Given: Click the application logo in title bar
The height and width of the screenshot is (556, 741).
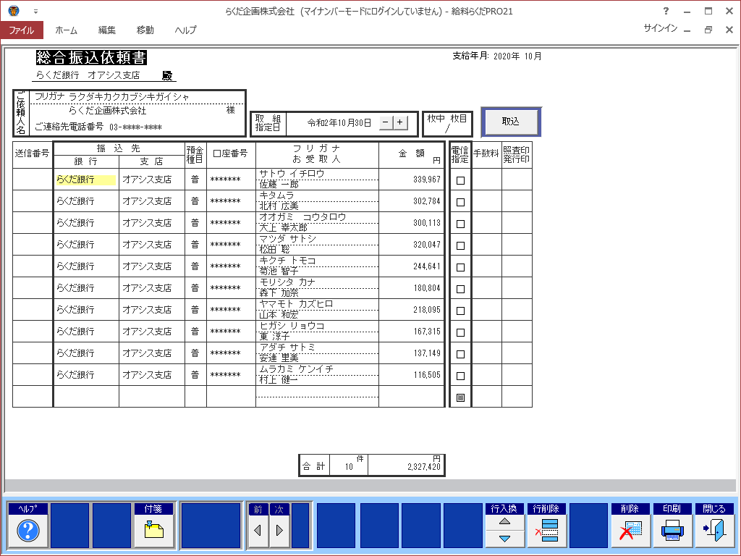Looking at the screenshot, I should [14, 11].
